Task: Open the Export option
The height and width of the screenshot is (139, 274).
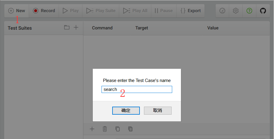Action: [191, 11]
